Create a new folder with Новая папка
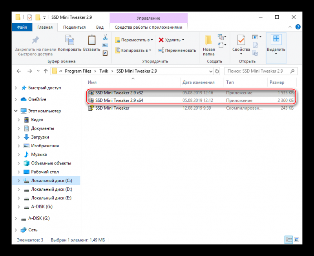Viewport: 314px width, 256px height. pyautogui.click(x=209, y=45)
